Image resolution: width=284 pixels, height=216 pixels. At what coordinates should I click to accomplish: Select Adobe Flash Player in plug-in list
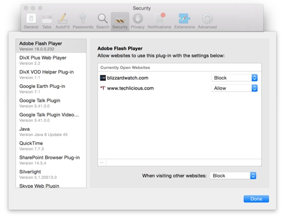[51, 46]
